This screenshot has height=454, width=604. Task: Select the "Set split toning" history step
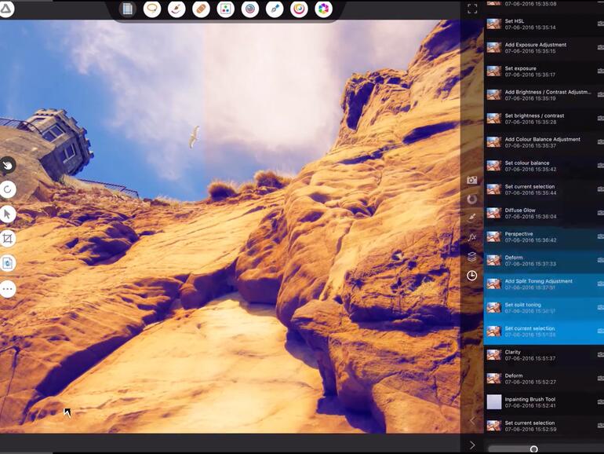click(544, 307)
